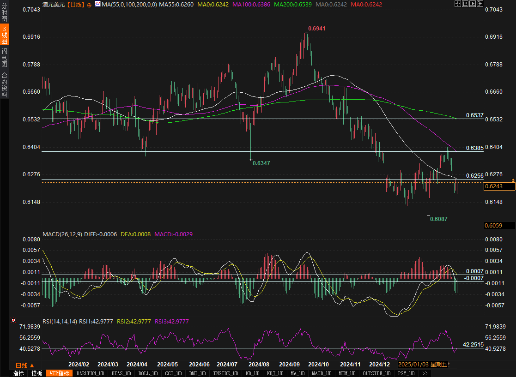Open the 模板 tab at bottom
516x377 pixels.
tap(36, 373)
